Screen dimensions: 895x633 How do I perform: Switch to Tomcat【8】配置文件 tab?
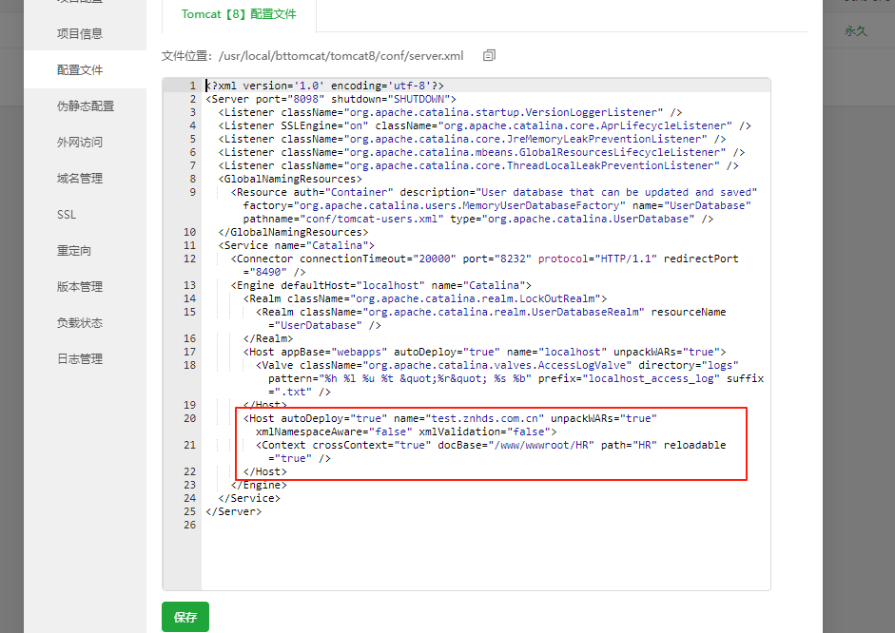click(239, 15)
